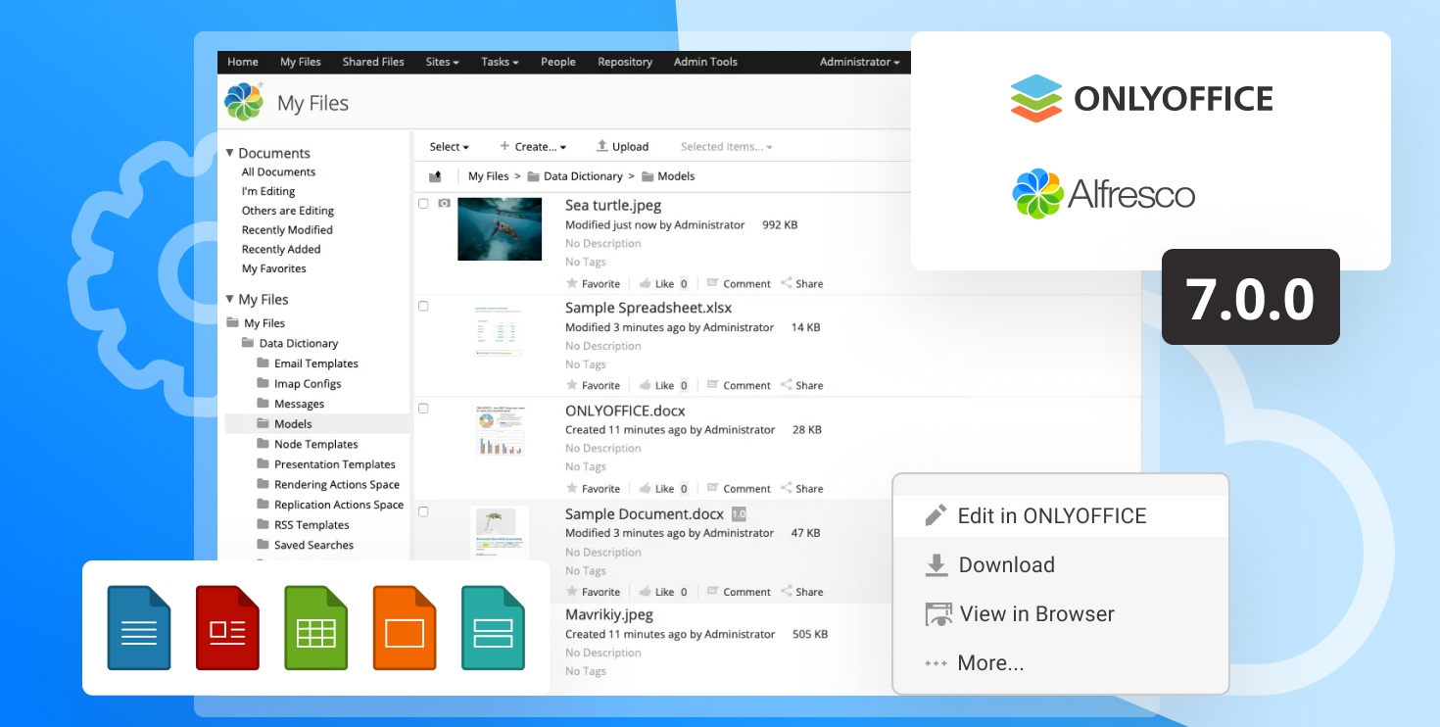Switch to the Shared Files menu item
Viewport: 1440px width, 727px height.
372,62
